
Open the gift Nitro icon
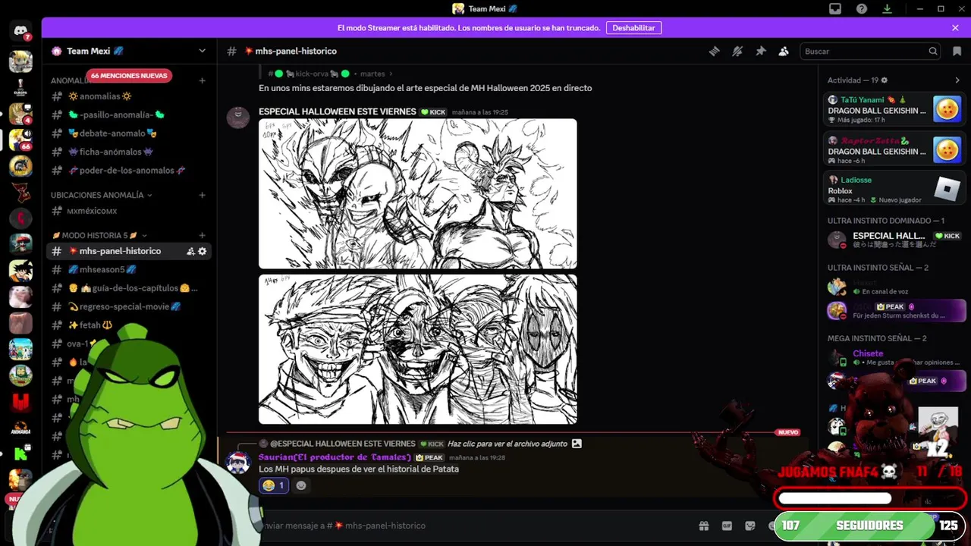(x=704, y=526)
